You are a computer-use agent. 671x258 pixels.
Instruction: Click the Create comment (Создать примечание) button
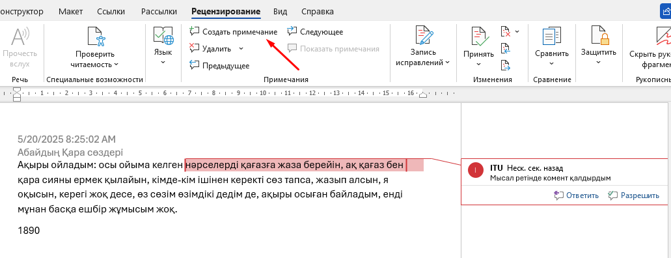click(233, 32)
